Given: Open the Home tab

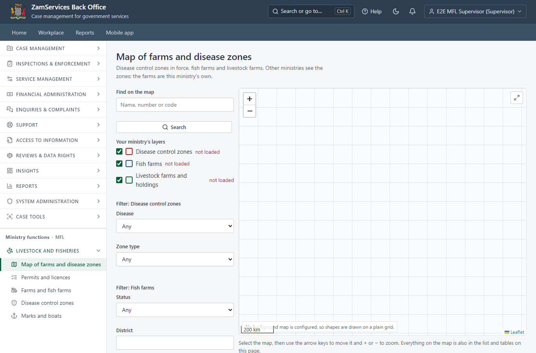Looking at the screenshot, I should coord(19,33).
